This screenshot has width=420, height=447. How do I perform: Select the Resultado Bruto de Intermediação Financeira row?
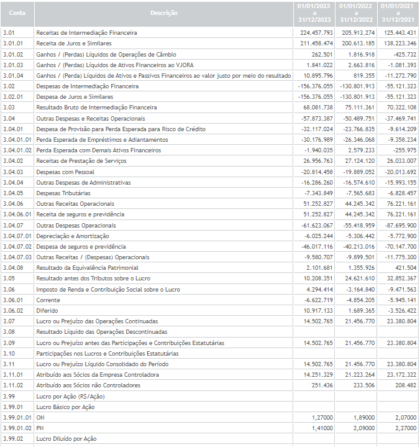pos(210,108)
